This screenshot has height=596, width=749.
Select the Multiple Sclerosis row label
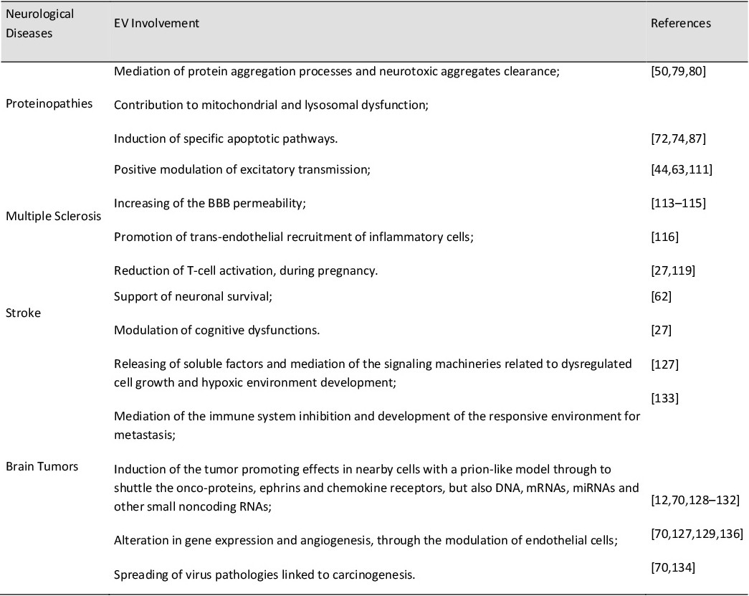(x=54, y=216)
